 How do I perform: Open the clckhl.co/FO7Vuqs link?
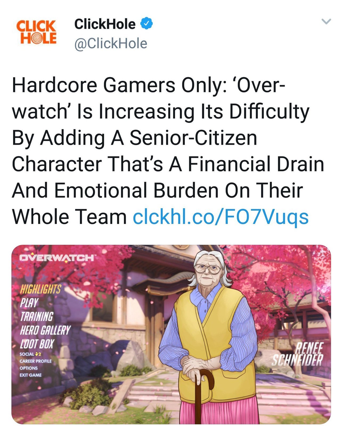tap(221, 217)
